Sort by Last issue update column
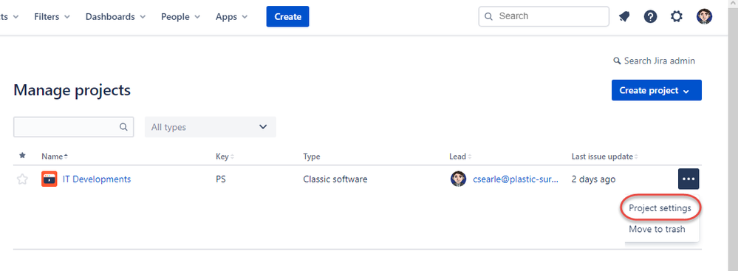This screenshot has width=738, height=271. [605, 157]
